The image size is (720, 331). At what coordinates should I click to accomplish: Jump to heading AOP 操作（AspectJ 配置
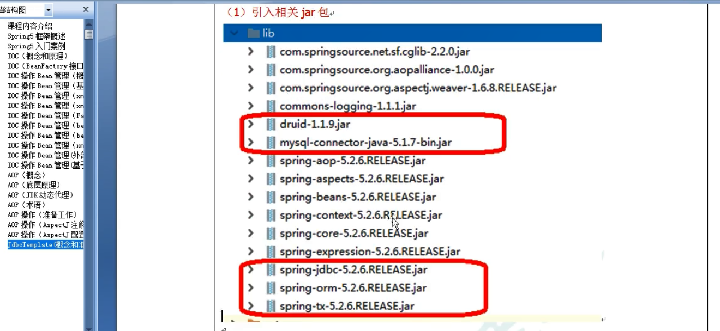pyautogui.click(x=45, y=235)
